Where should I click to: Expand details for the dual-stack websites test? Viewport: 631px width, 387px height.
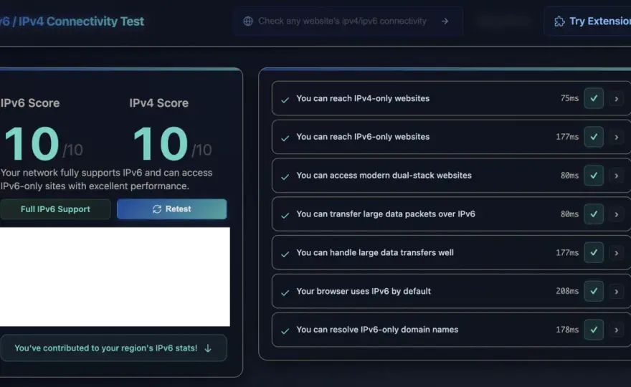[x=616, y=176]
